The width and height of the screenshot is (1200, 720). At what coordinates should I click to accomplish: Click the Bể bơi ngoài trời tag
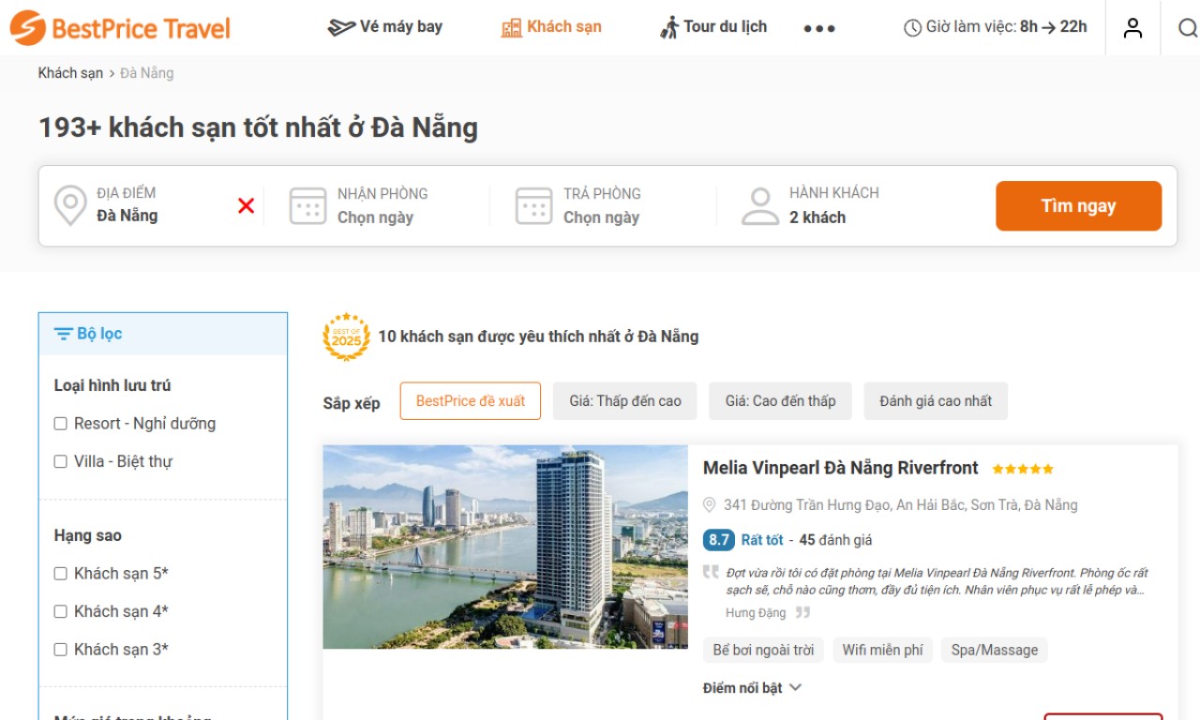763,650
